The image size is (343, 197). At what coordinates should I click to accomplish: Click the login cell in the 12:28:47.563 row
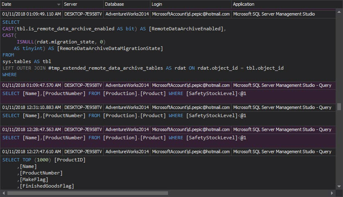click(x=191, y=129)
